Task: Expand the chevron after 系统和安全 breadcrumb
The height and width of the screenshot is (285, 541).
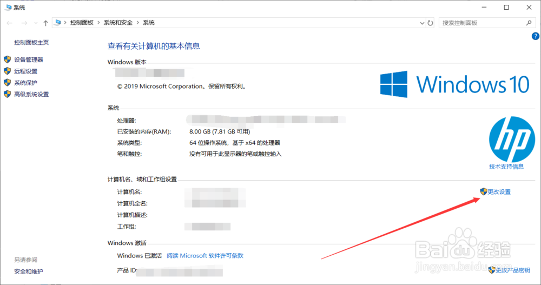Action: 137,23
